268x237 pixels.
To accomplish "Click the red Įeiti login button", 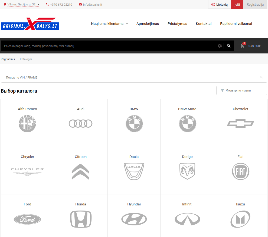I will coord(237,5).
